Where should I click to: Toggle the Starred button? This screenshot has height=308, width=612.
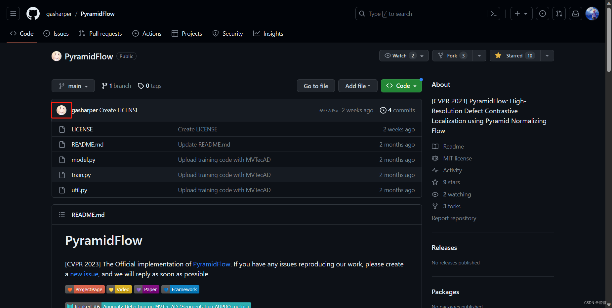point(515,56)
